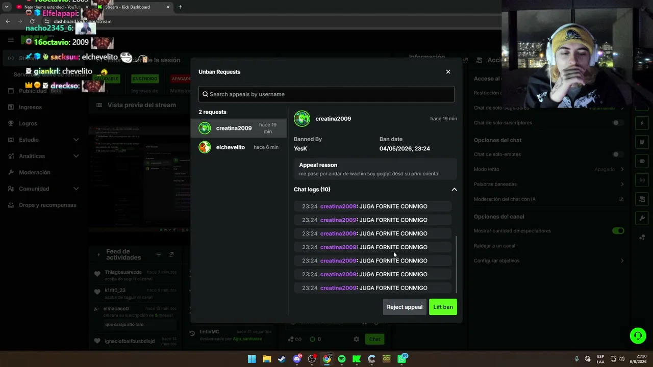Click the Estudio sidebar icon

point(11,140)
